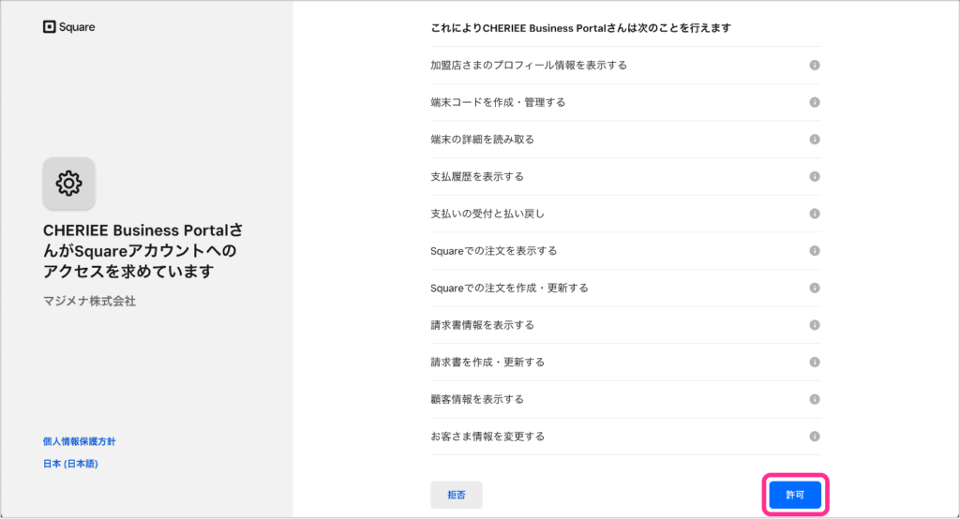Screen dimensions: 960x519
Task: Open info icon beside 端末コードを作成・管理する
Action: click(x=814, y=102)
